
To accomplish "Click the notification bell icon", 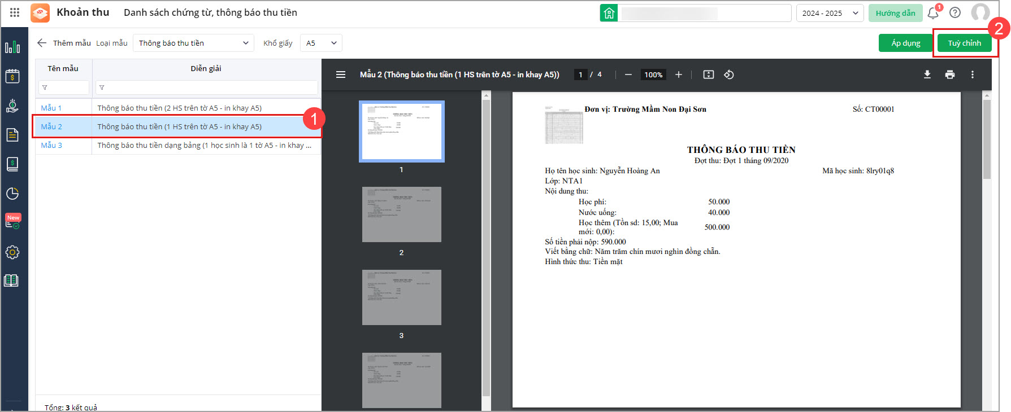I will tap(933, 12).
